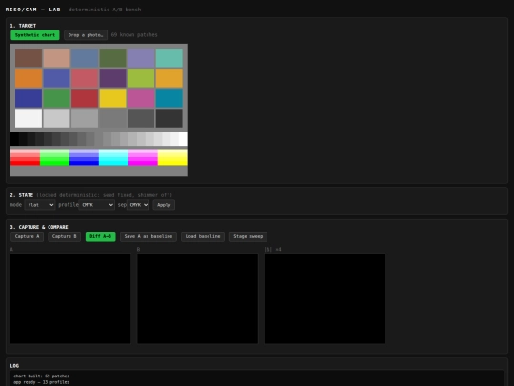Click the deep navy blue chart patch
Screen dimensions: 514x386
point(29,98)
